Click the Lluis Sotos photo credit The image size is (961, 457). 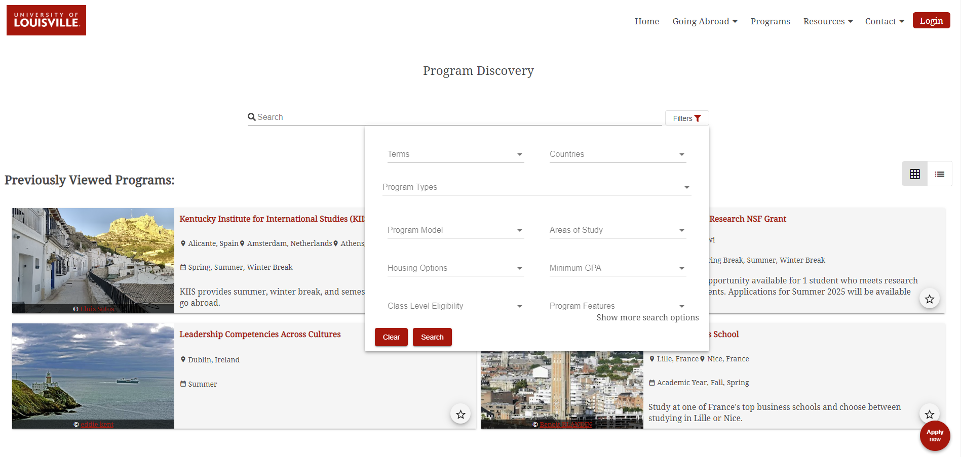pos(97,309)
